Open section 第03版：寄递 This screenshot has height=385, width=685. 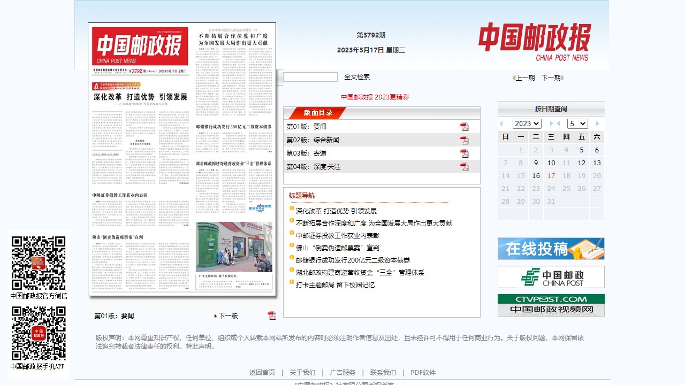click(306, 153)
